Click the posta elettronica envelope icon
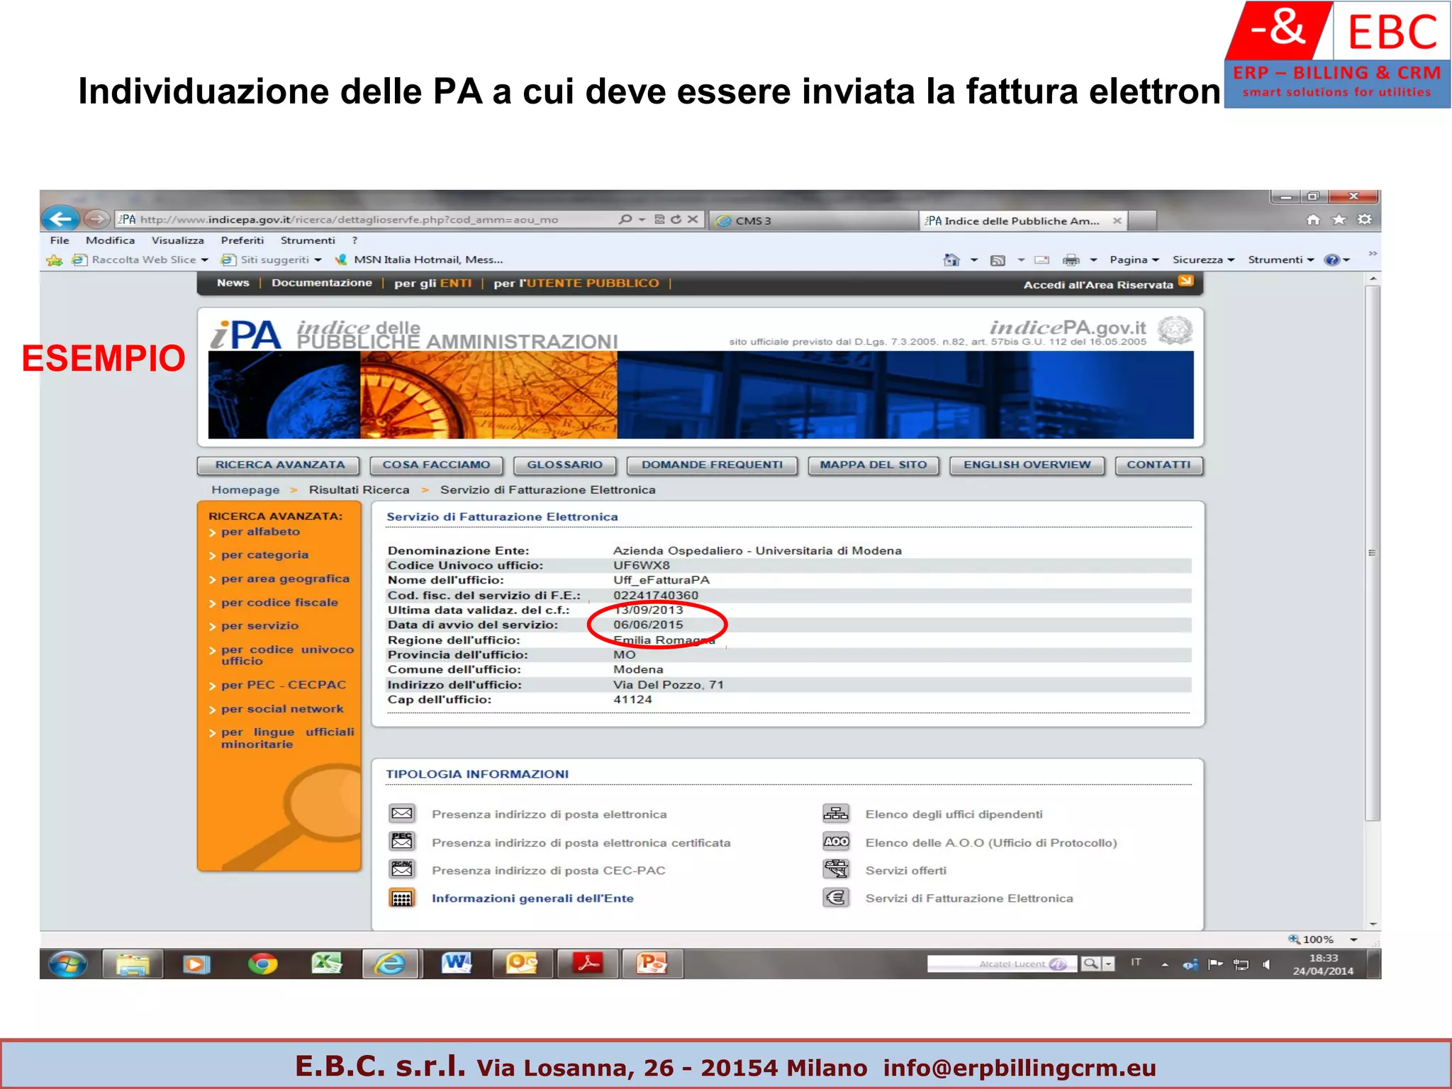 pyautogui.click(x=402, y=813)
